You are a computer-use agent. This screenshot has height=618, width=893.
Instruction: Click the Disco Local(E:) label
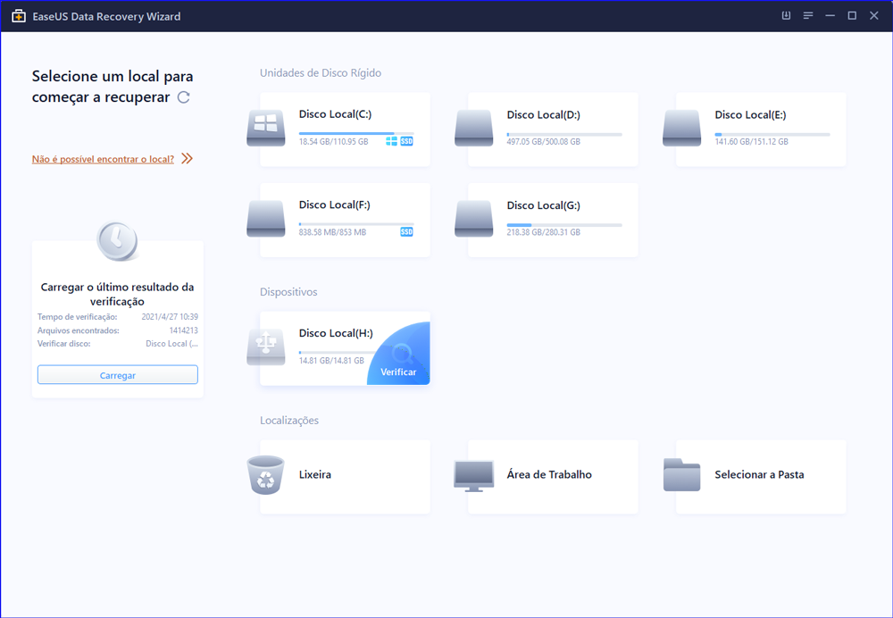(751, 114)
